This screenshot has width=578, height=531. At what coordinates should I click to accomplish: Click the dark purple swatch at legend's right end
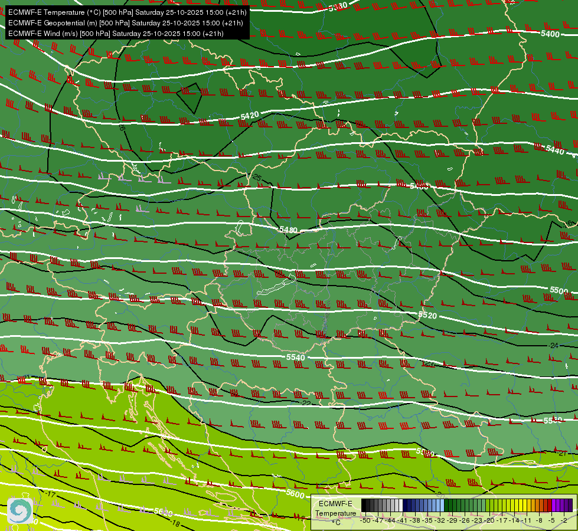click(x=570, y=506)
